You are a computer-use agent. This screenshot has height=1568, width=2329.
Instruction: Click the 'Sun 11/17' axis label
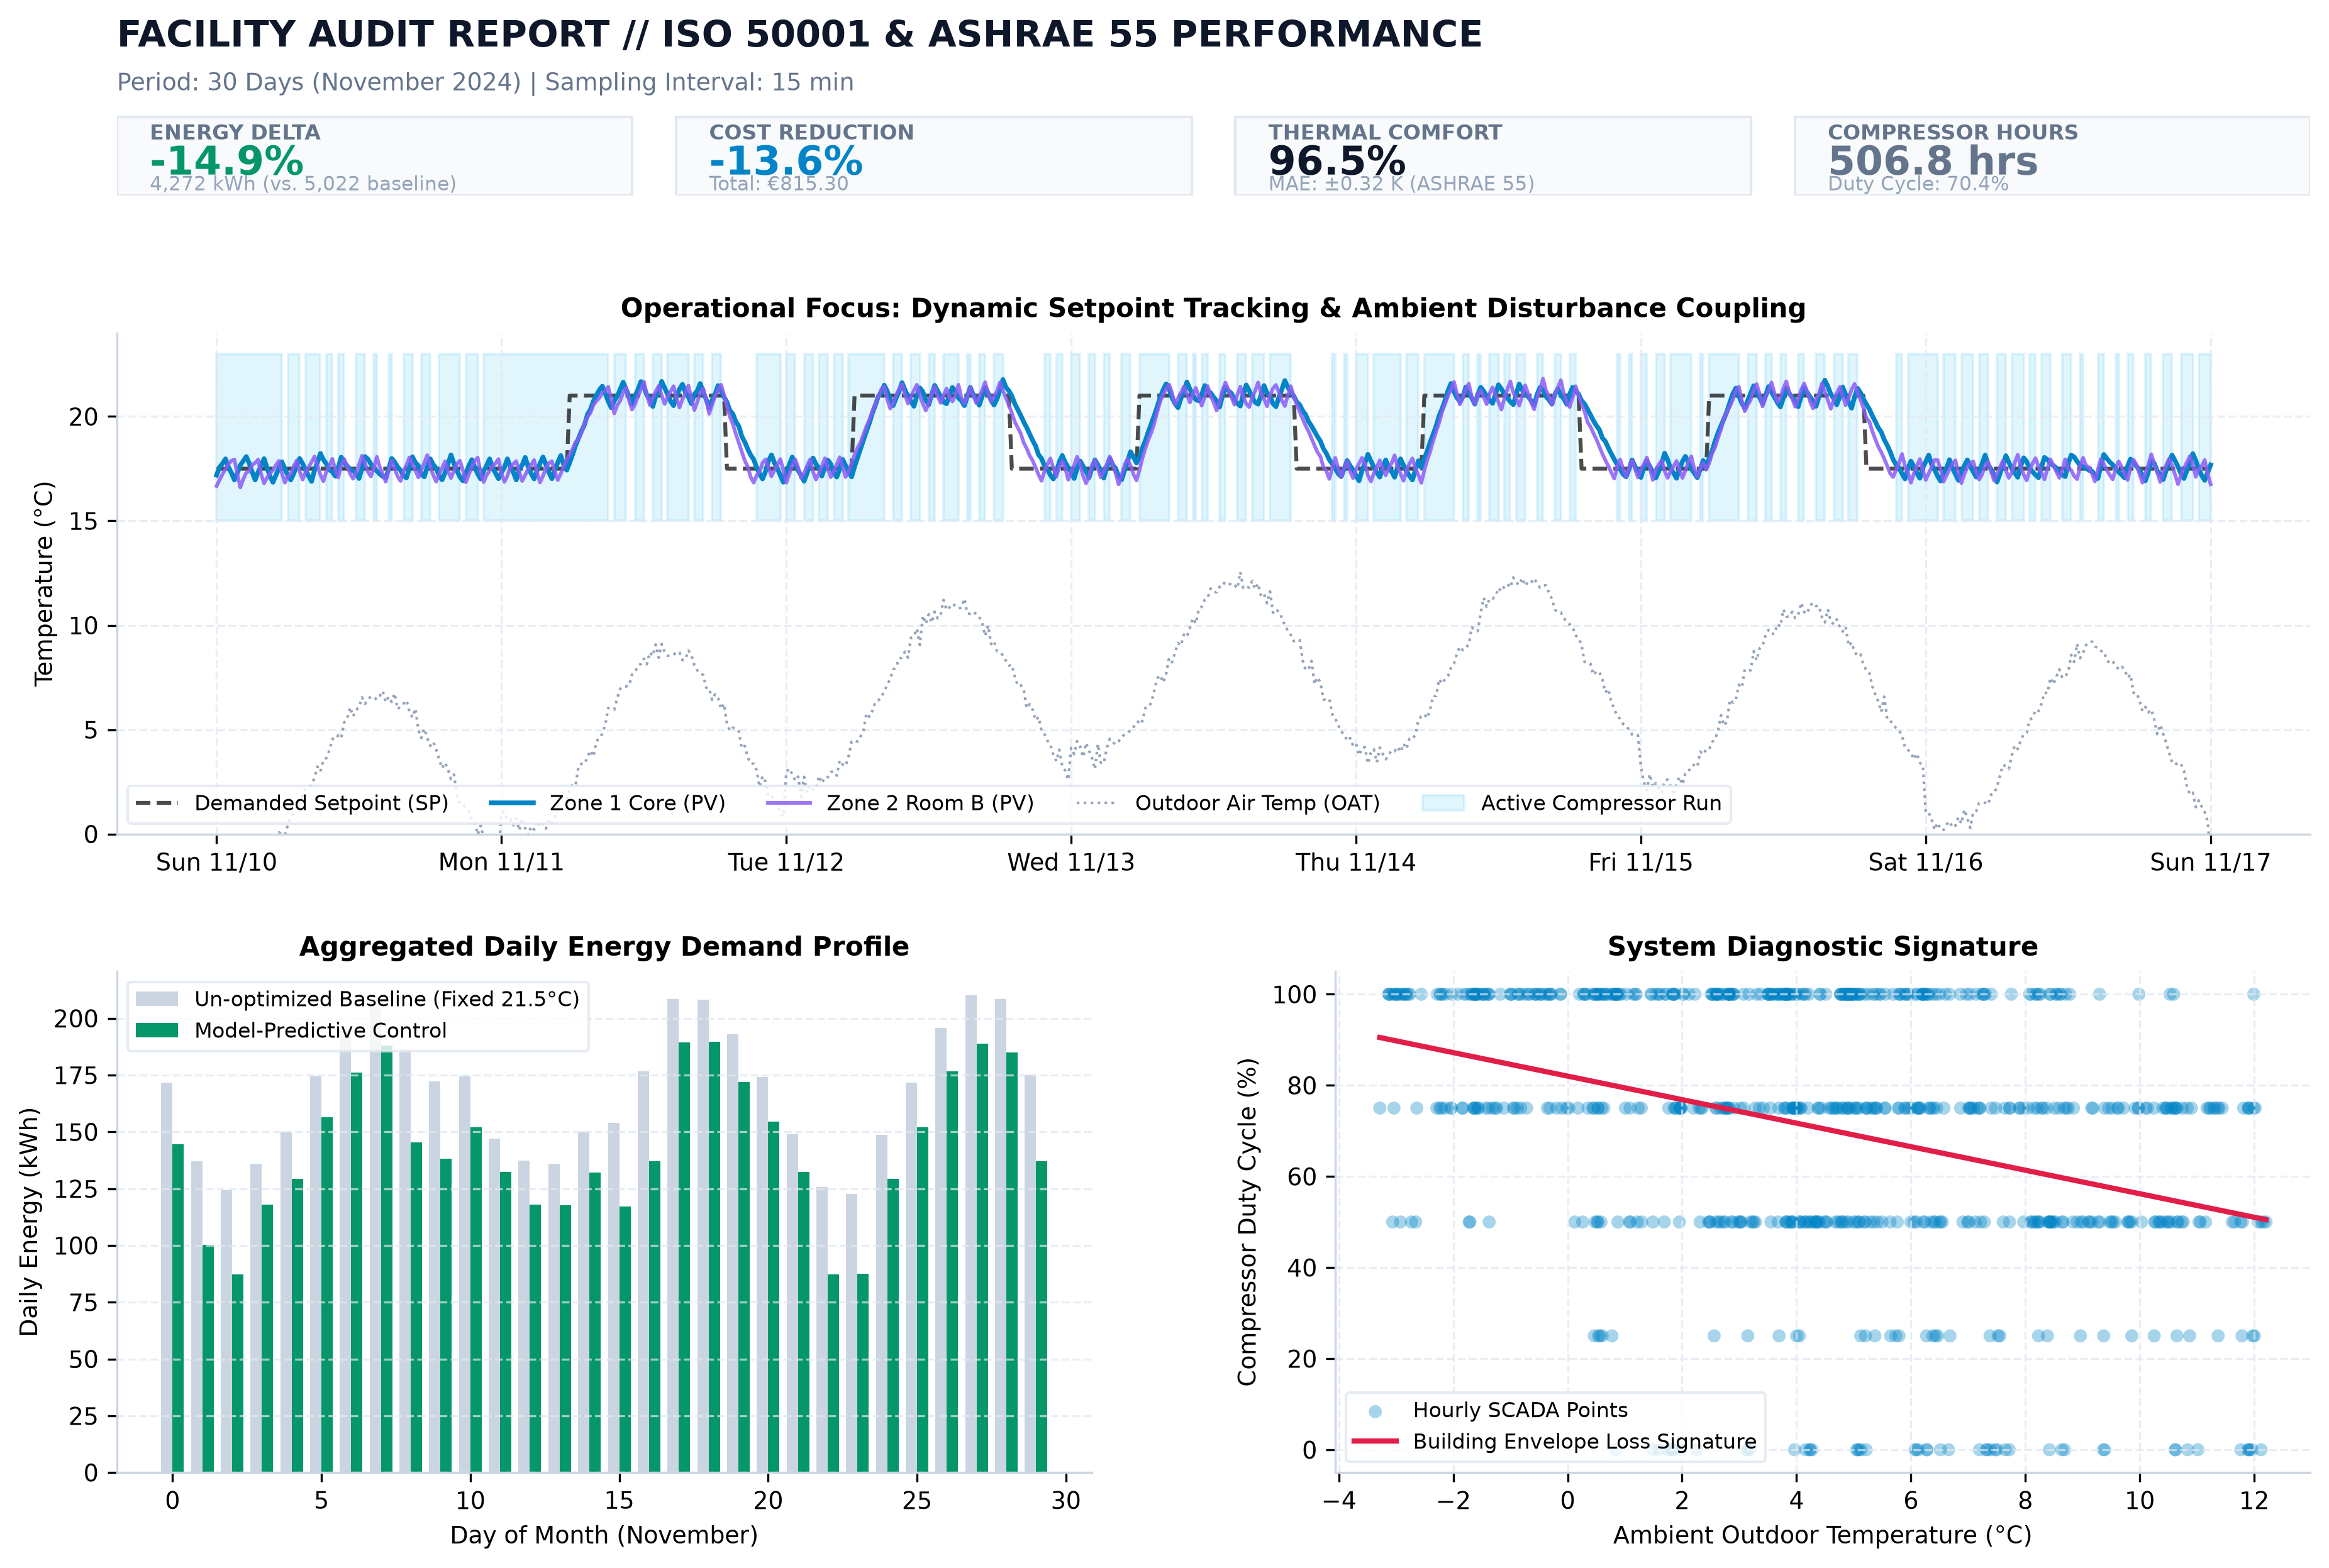pyautogui.click(x=2210, y=862)
